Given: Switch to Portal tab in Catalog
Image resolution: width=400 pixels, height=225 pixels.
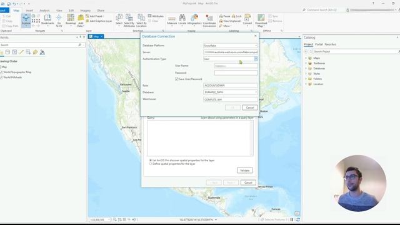Looking at the screenshot, I should tap(319, 44).
